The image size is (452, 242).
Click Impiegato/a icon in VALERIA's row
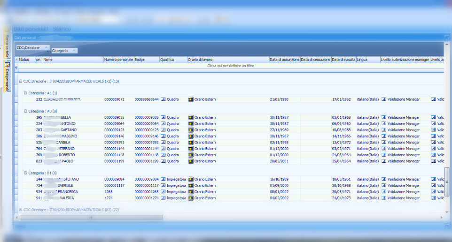(163, 198)
